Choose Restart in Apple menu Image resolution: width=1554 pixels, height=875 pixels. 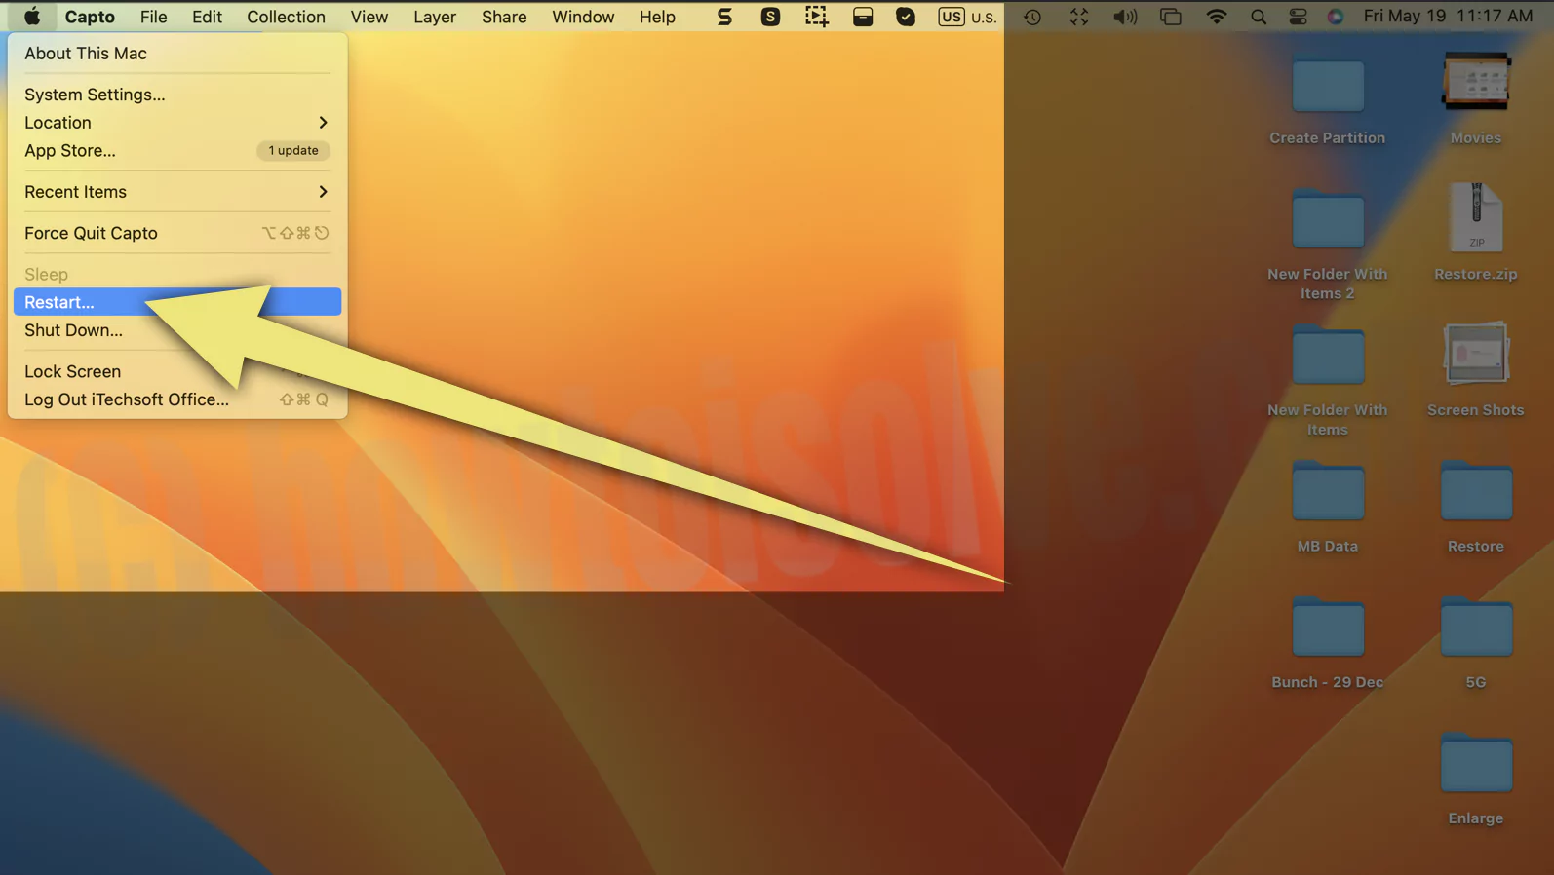tap(177, 302)
